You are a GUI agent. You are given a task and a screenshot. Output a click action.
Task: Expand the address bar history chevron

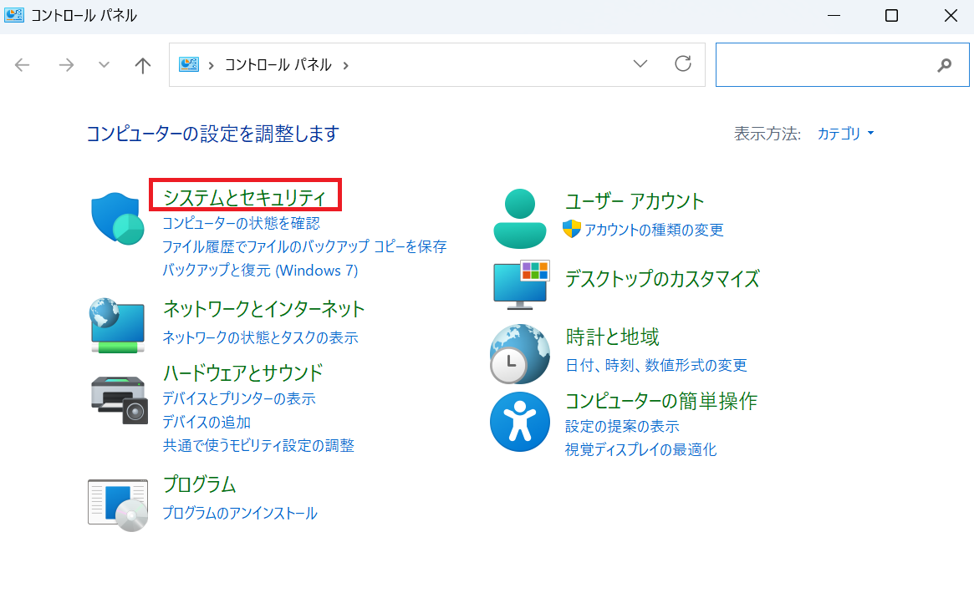tap(640, 64)
